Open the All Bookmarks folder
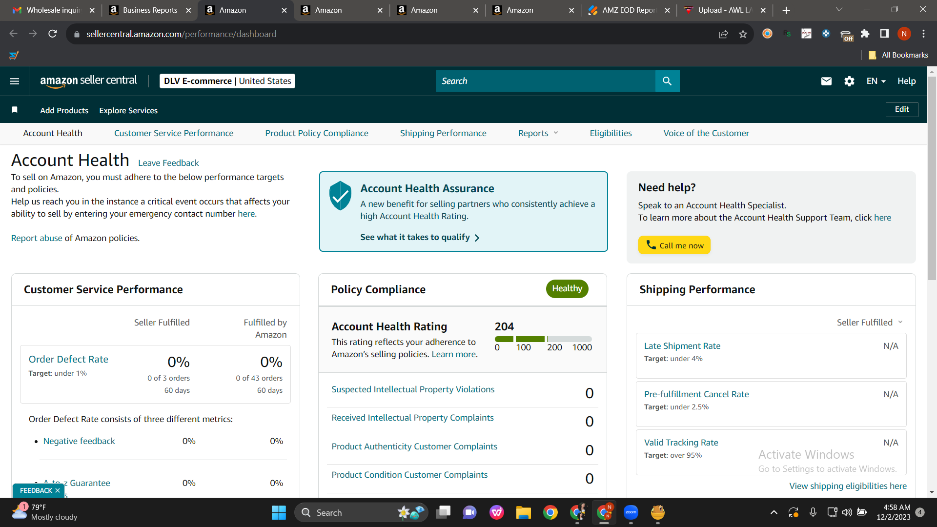This screenshot has height=527, width=937. (898, 55)
